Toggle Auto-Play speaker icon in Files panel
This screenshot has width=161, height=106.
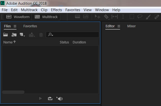60,99
